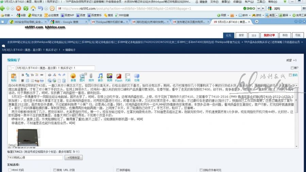Image resolution: width=306 pixels, height=172 pixels.
Task: Insert a hyperlink with the chain icon
Action: (42, 75)
